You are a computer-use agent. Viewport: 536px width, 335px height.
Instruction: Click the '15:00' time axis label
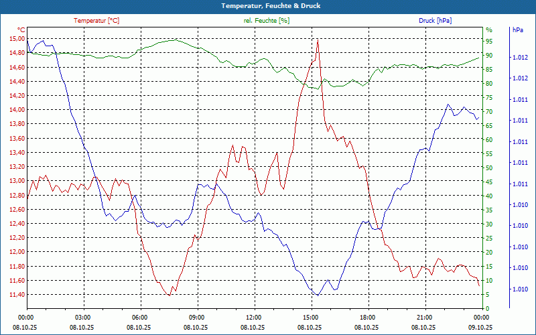point(310,317)
